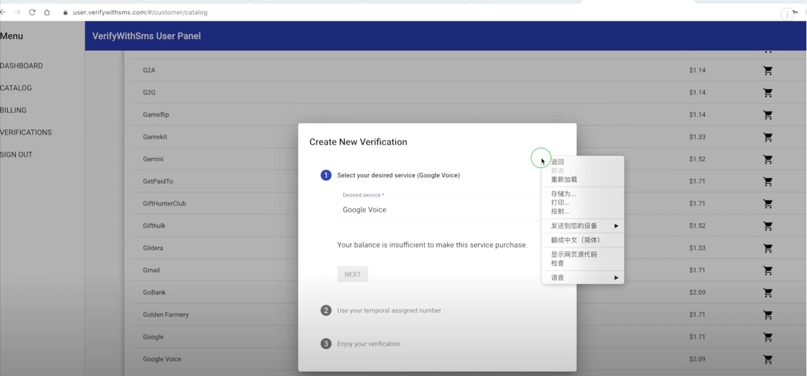Go back using the browser back arrow
Image resolution: width=807 pixels, height=376 pixels.
[3, 12]
